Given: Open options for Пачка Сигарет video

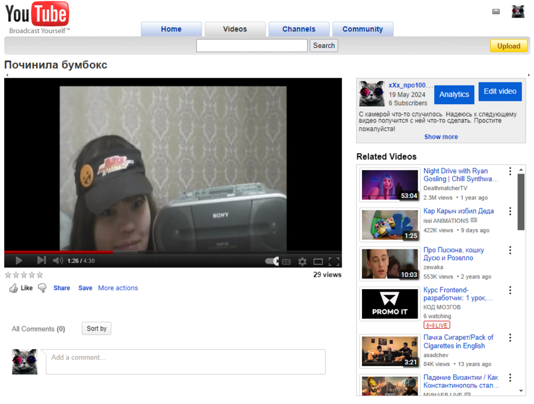Looking at the screenshot, I should 510,338.
